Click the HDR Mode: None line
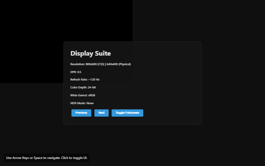The image size is (265, 166). (82, 103)
